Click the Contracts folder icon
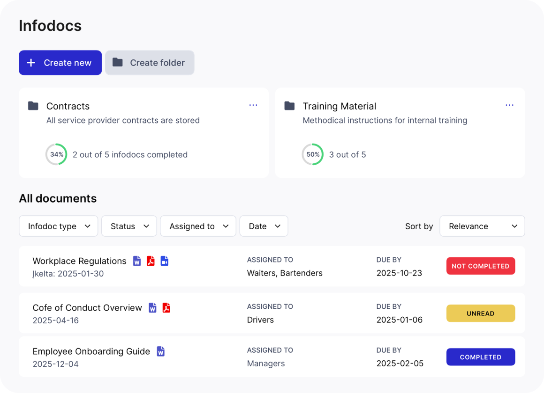The height and width of the screenshot is (393, 544). (x=33, y=106)
